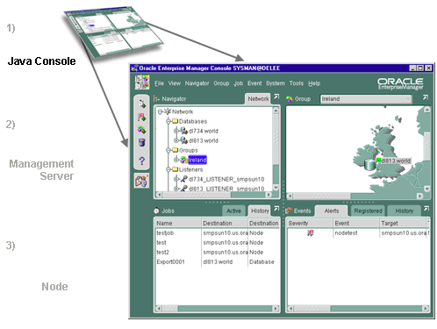Detach Navigator pane with its arrow icon
The width and height of the screenshot is (437, 329).
[276, 97]
